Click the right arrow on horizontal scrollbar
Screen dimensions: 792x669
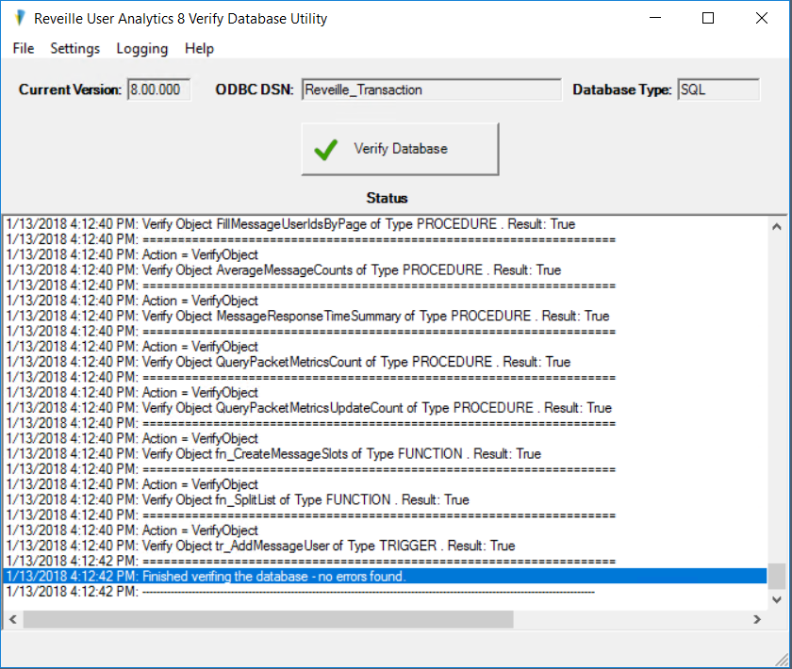757,619
